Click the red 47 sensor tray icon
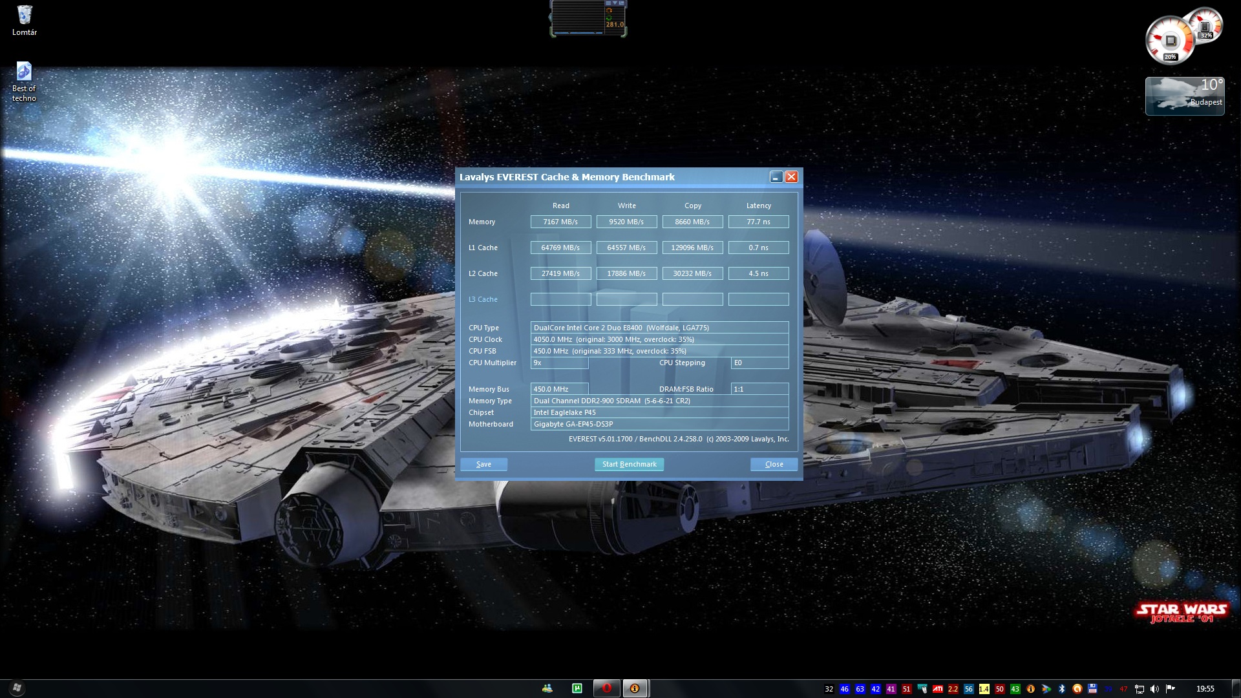This screenshot has height=698, width=1241. [1123, 689]
